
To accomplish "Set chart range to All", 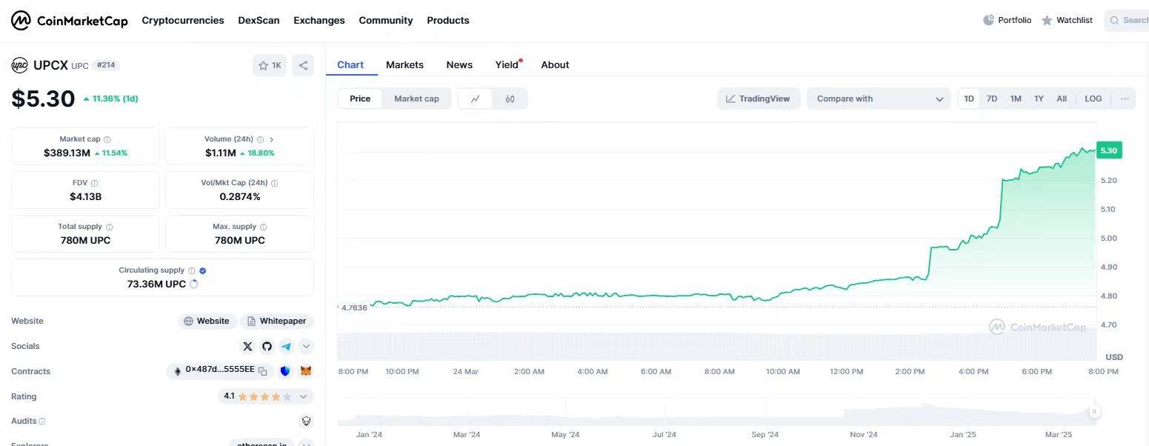I will [x=1062, y=99].
